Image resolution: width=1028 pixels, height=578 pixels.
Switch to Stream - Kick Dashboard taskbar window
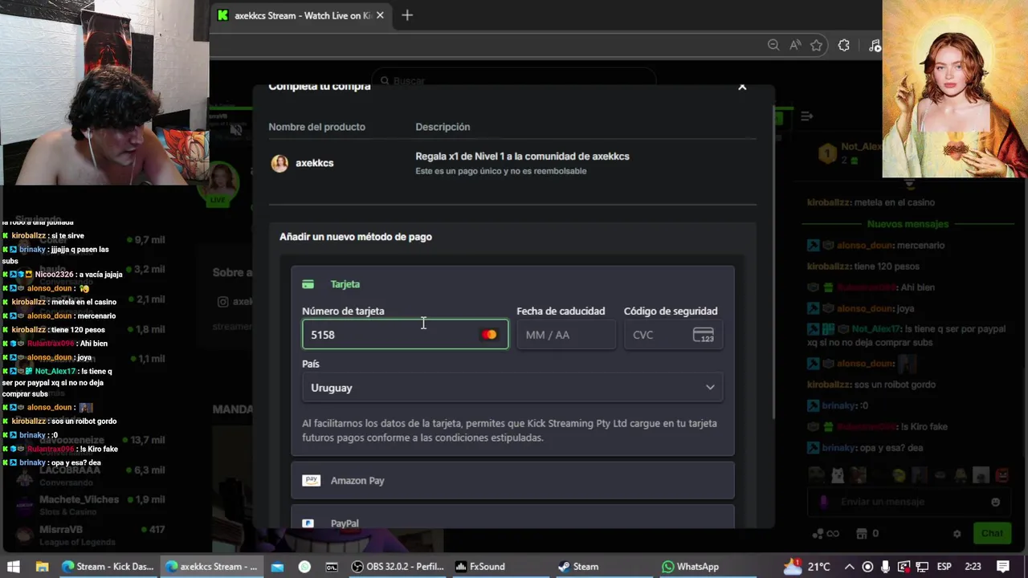pos(108,567)
